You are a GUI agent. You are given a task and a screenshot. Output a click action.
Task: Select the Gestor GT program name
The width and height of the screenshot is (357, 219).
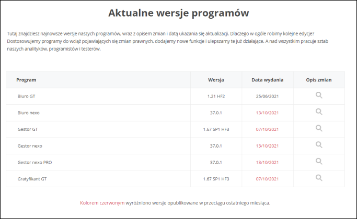(28, 129)
